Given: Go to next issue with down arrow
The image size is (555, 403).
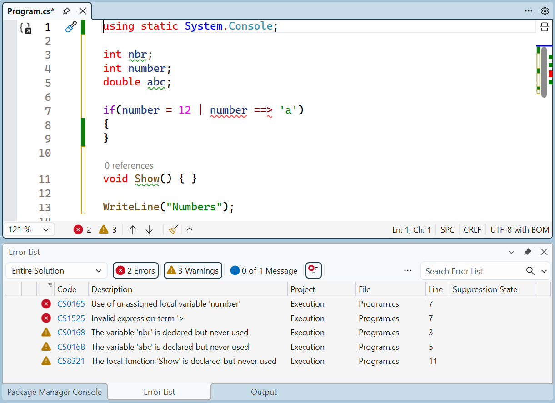Looking at the screenshot, I should pyautogui.click(x=149, y=229).
